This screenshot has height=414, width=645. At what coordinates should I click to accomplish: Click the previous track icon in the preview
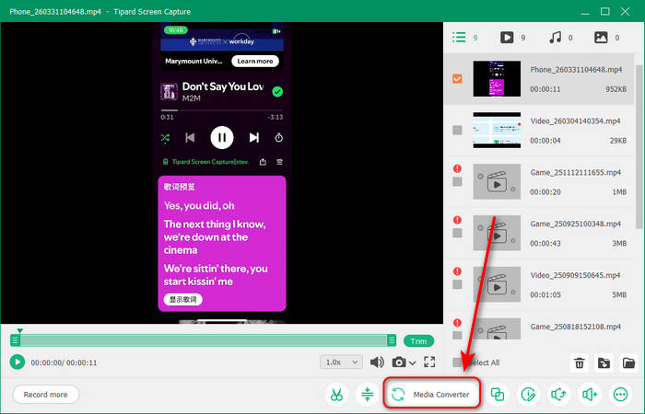coord(190,138)
